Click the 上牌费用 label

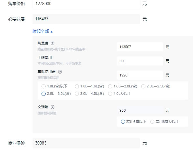click(45, 57)
